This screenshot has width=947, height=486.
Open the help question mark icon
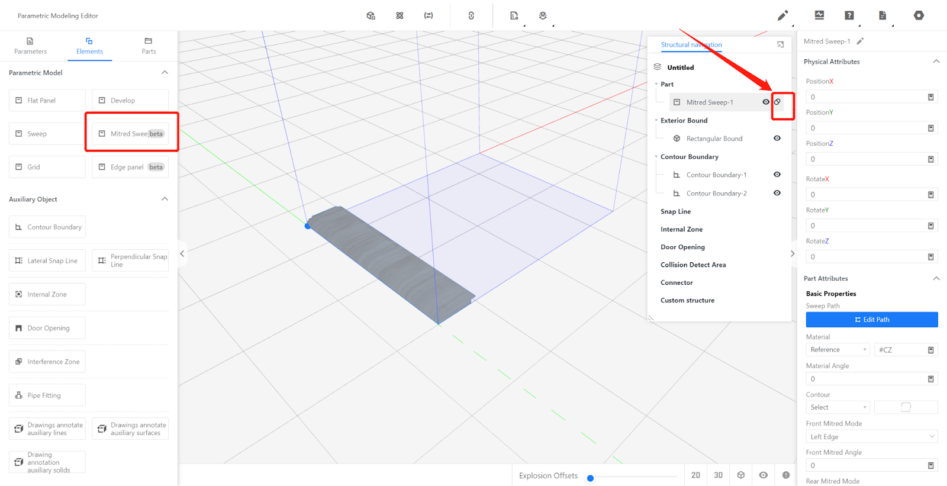tap(849, 15)
